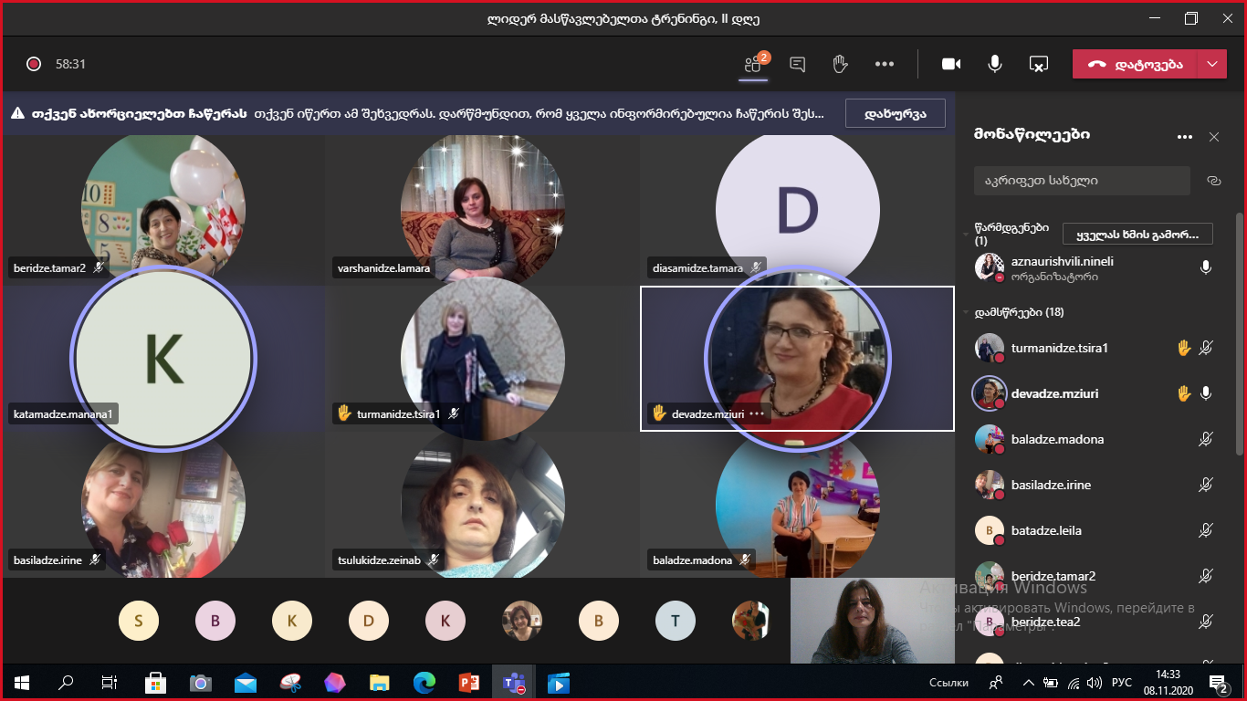The image size is (1247, 701).
Task: Select turmanidze.tsira1 in the participants list
Action: pyautogui.click(x=1059, y=348)
